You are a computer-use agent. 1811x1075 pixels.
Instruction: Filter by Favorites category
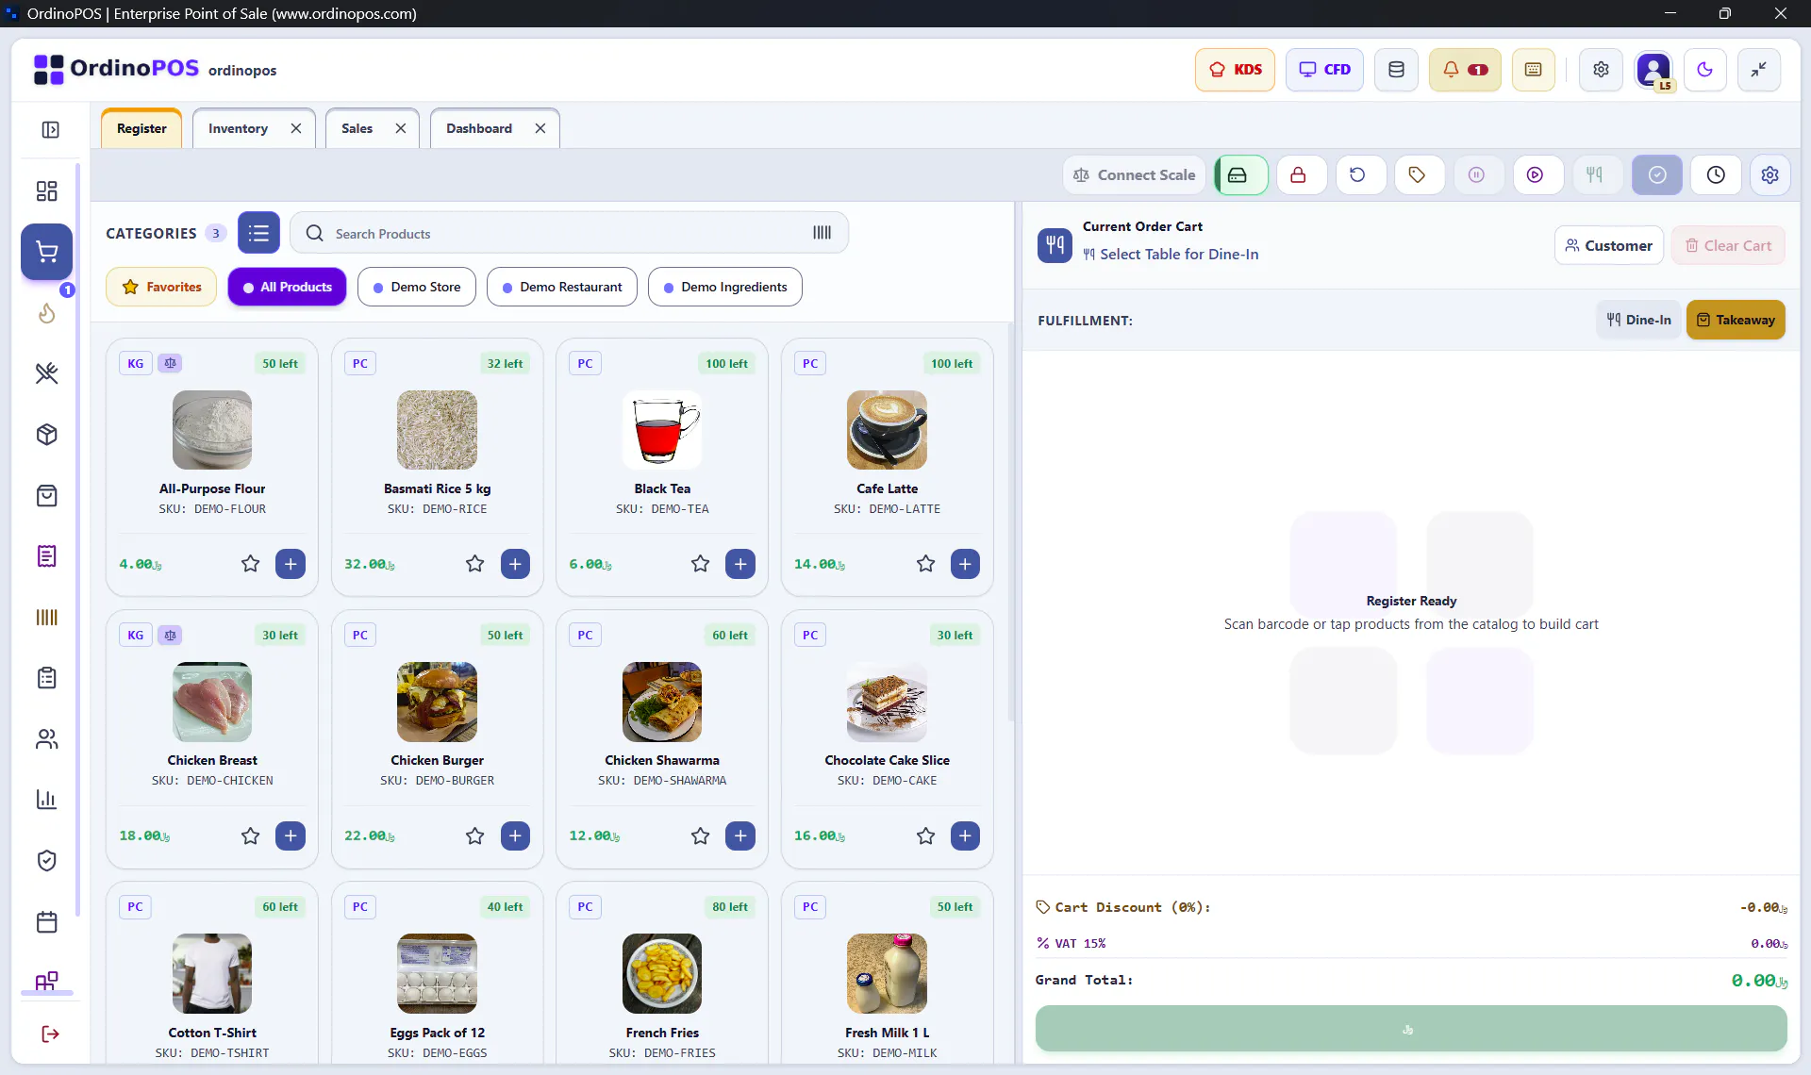161,287
